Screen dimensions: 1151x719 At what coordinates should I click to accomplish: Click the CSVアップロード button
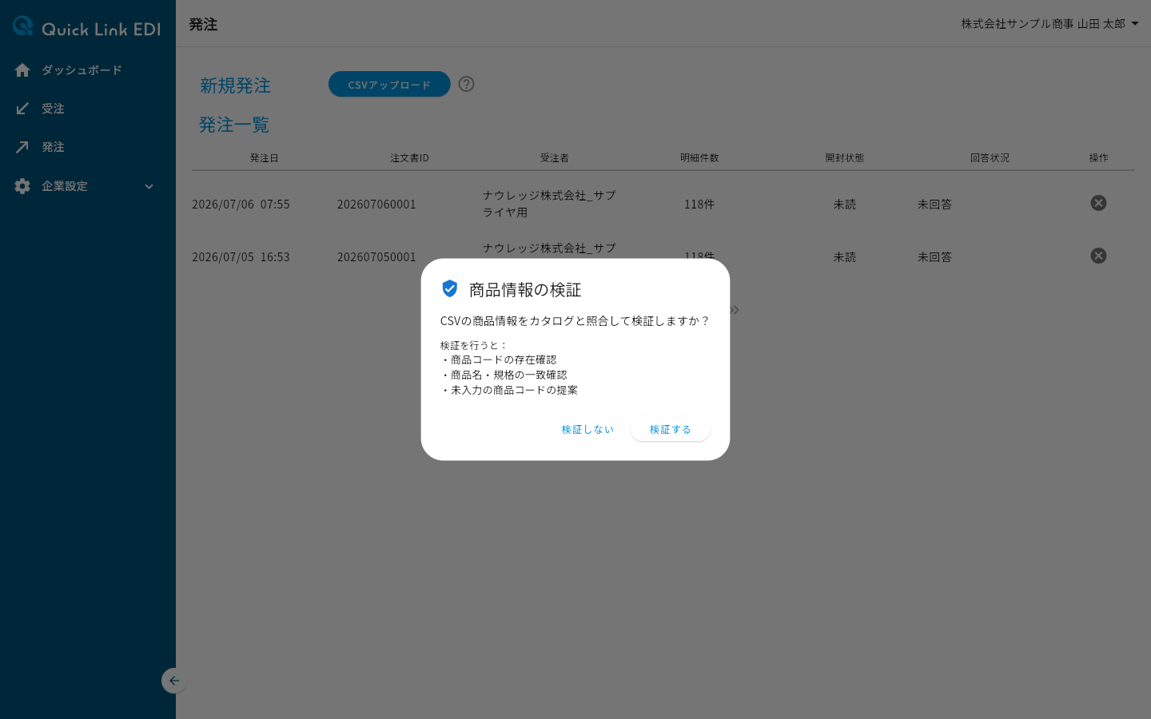click(x=389, y=85)
